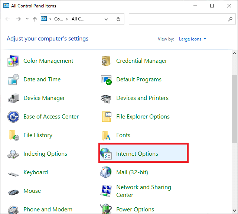Open the address bar history dropdown arrow

106,19
